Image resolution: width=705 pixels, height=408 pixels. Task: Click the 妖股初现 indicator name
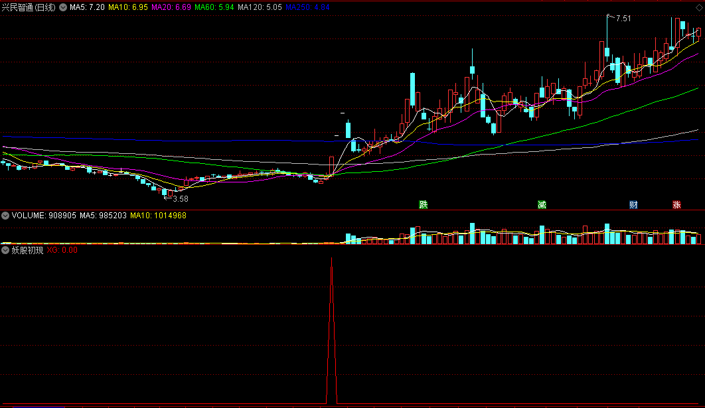(27, 250)
